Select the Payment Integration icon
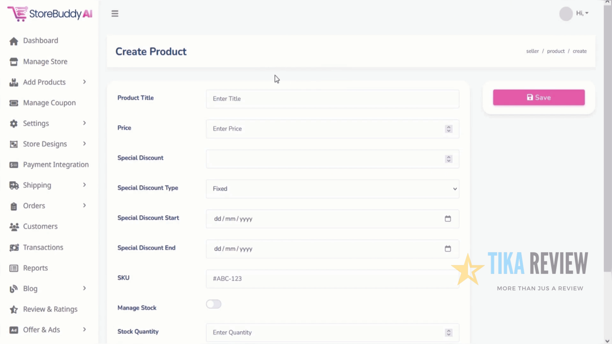 click(x=14, y=165)
